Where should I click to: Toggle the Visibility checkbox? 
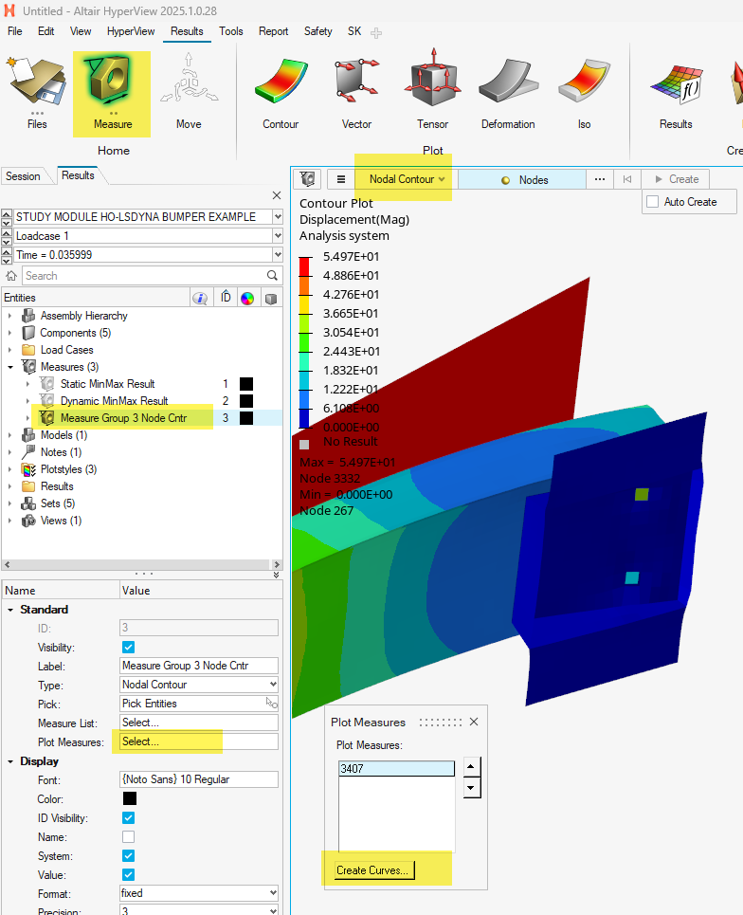click(128, 648)
